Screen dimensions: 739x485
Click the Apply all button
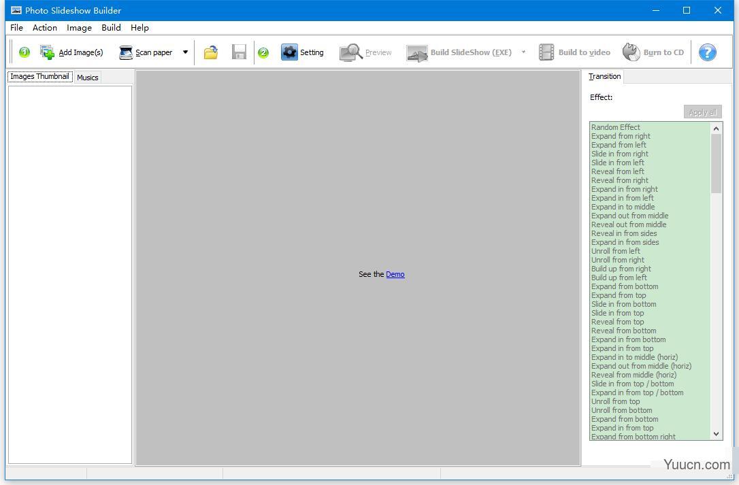pos(702,112)
